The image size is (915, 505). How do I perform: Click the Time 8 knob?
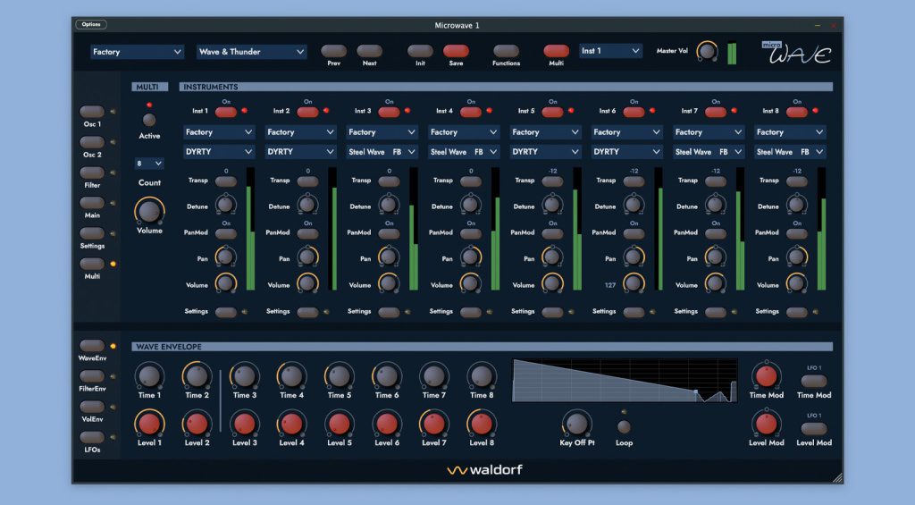[x=482, y=376]
